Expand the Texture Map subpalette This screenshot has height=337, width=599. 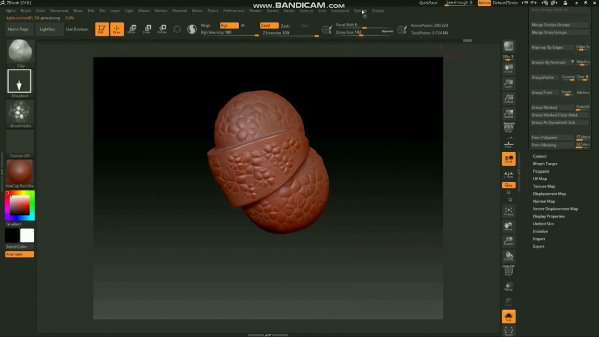tap(544, 186)
